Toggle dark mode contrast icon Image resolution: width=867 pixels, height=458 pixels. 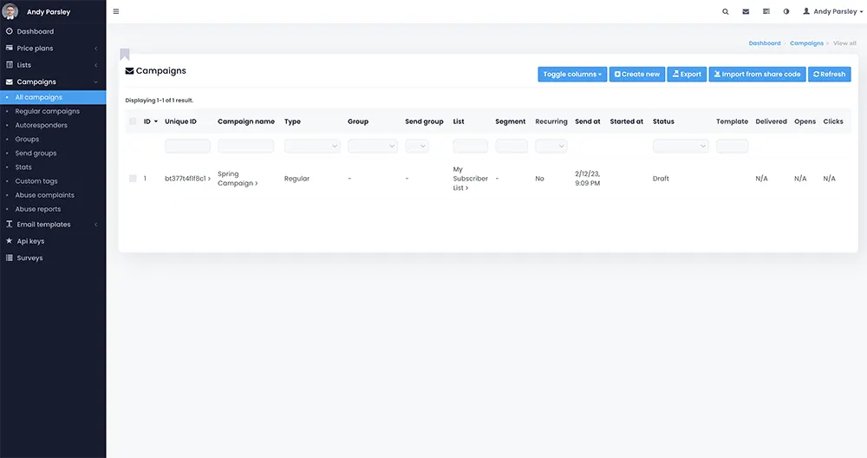pos(786,11)
